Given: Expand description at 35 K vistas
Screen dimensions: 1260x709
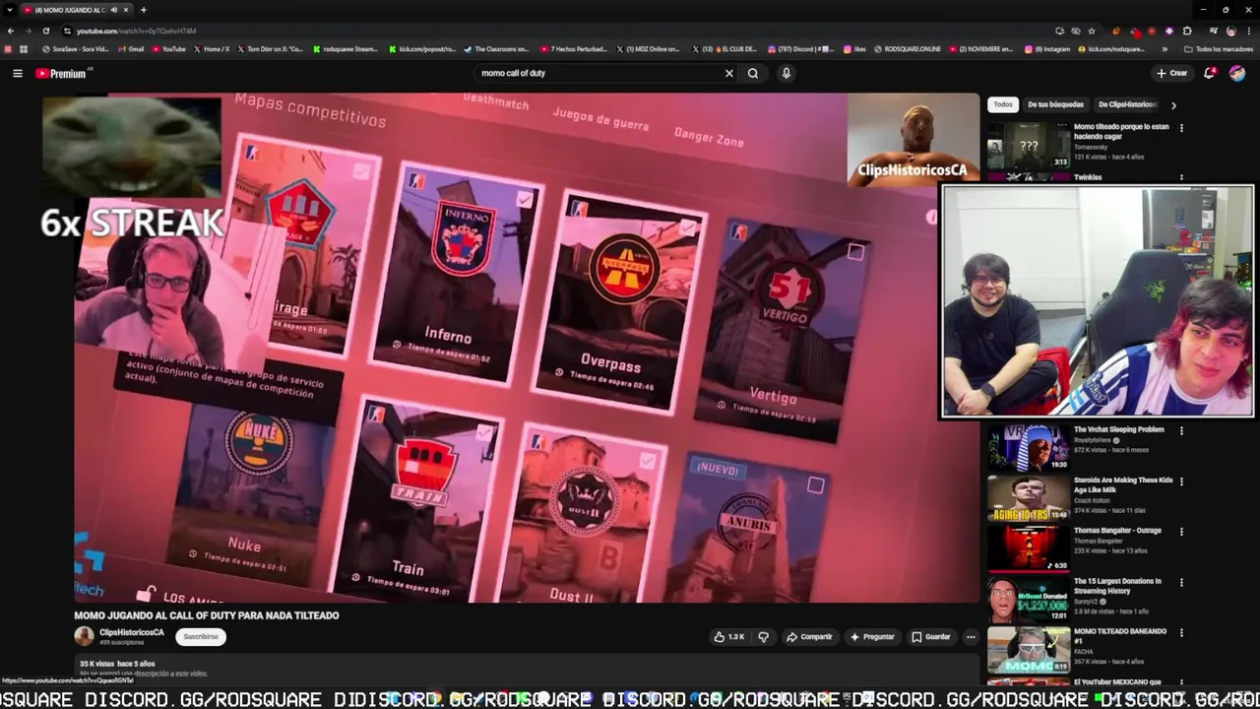Looking at the screenshot, I should (x=527, y=669).
